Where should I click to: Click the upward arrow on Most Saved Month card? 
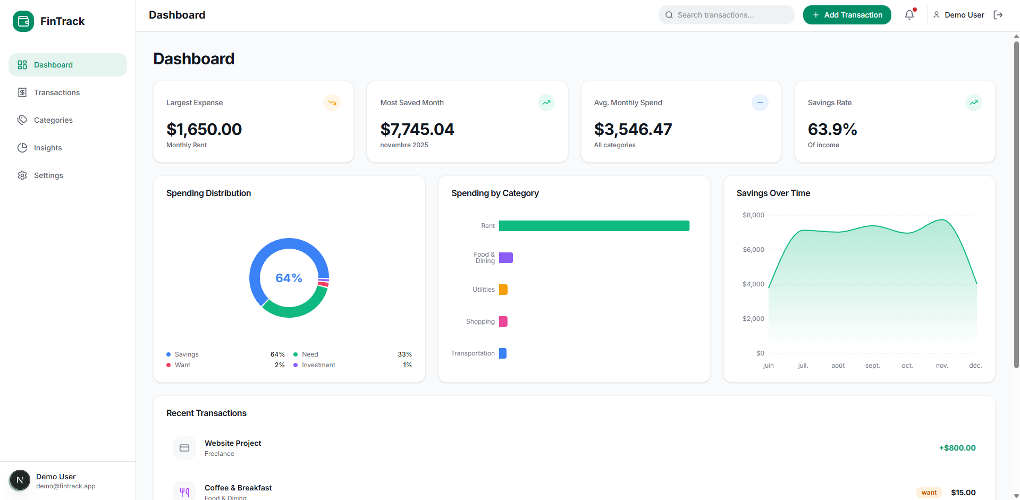click(x=546, y=103)
